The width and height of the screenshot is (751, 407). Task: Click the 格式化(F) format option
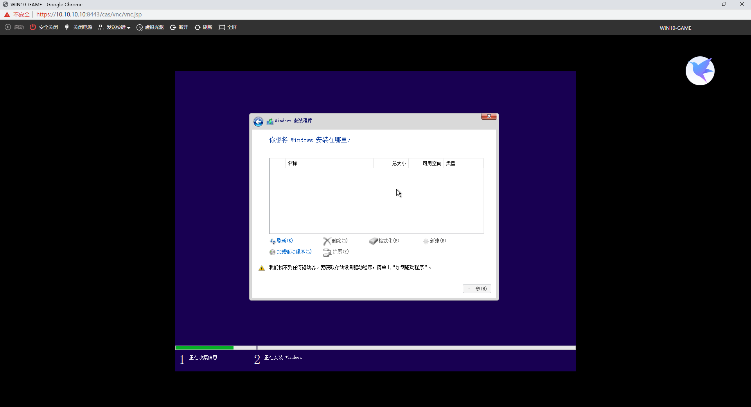point(384,241)
